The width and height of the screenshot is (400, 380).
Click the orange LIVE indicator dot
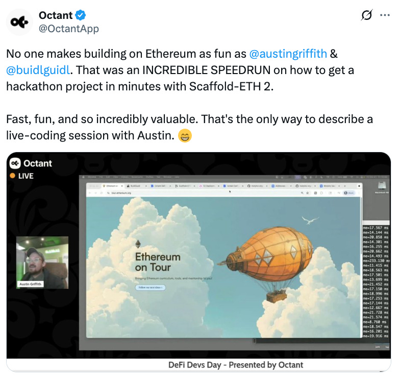12,176
